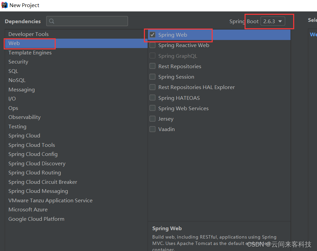Click the Spring Reactive Web label
This screenshot has height=251, width=317.
coord(183,45)
